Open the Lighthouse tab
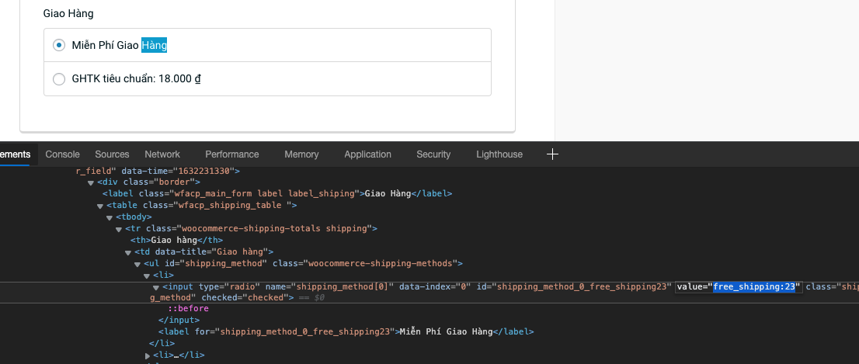The image size is (859, 364). pos(499,154)
